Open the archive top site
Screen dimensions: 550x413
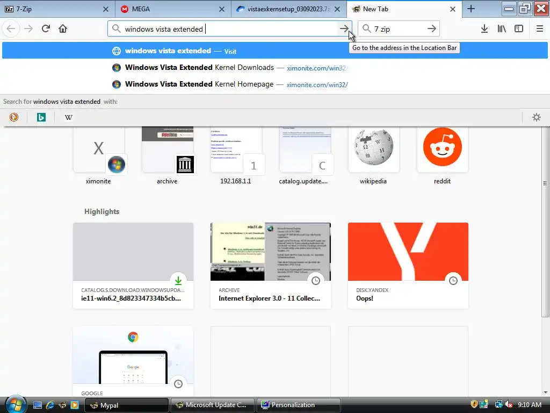click(x=168, y=155)
